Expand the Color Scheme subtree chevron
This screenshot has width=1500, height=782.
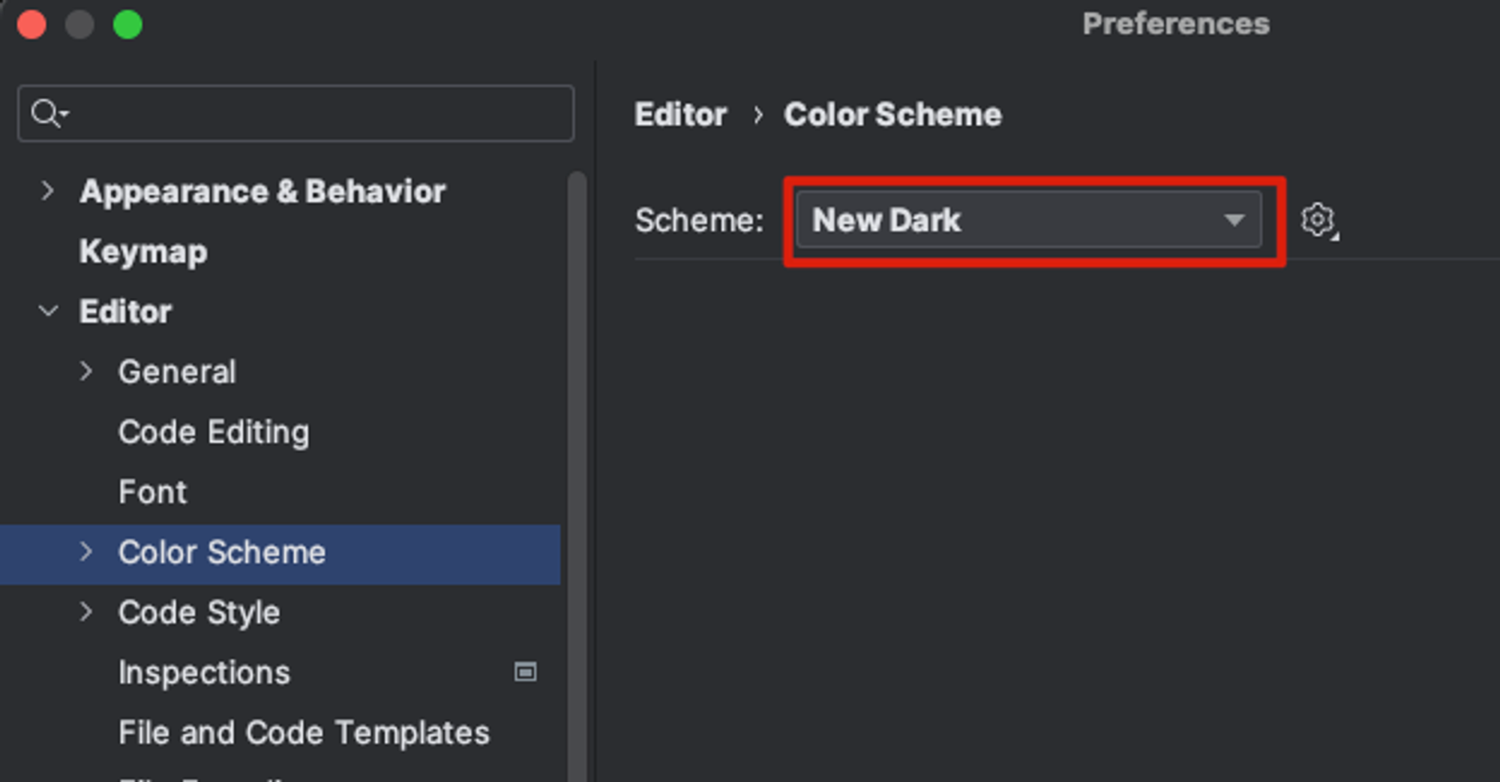[x=86, y=552]
